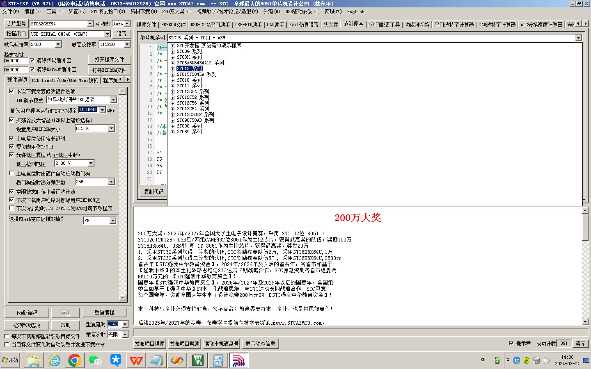The height and width of the screenshot is (369, 591).
Task: Toggle clear code buffer checkbox
Action: pos(32,60)
